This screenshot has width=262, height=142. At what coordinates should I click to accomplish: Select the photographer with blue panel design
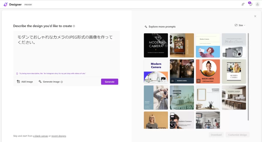(156, 98)
